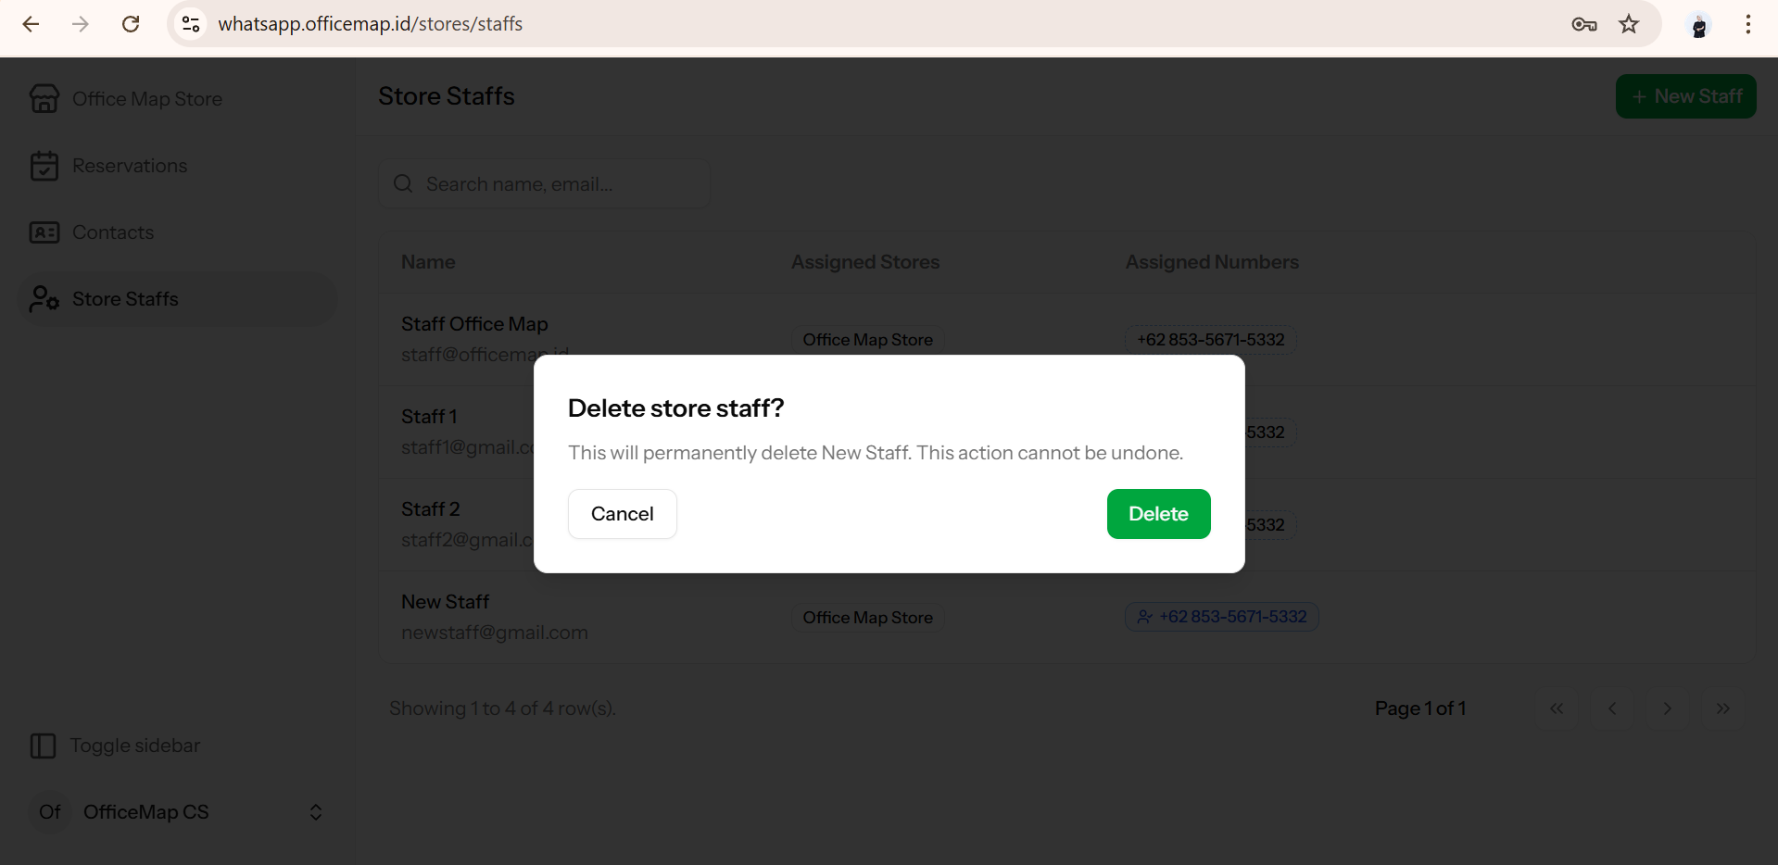Click the bookmark star in the address bar
This screenshot has width=1778, height=865.
click(1629, 24)
